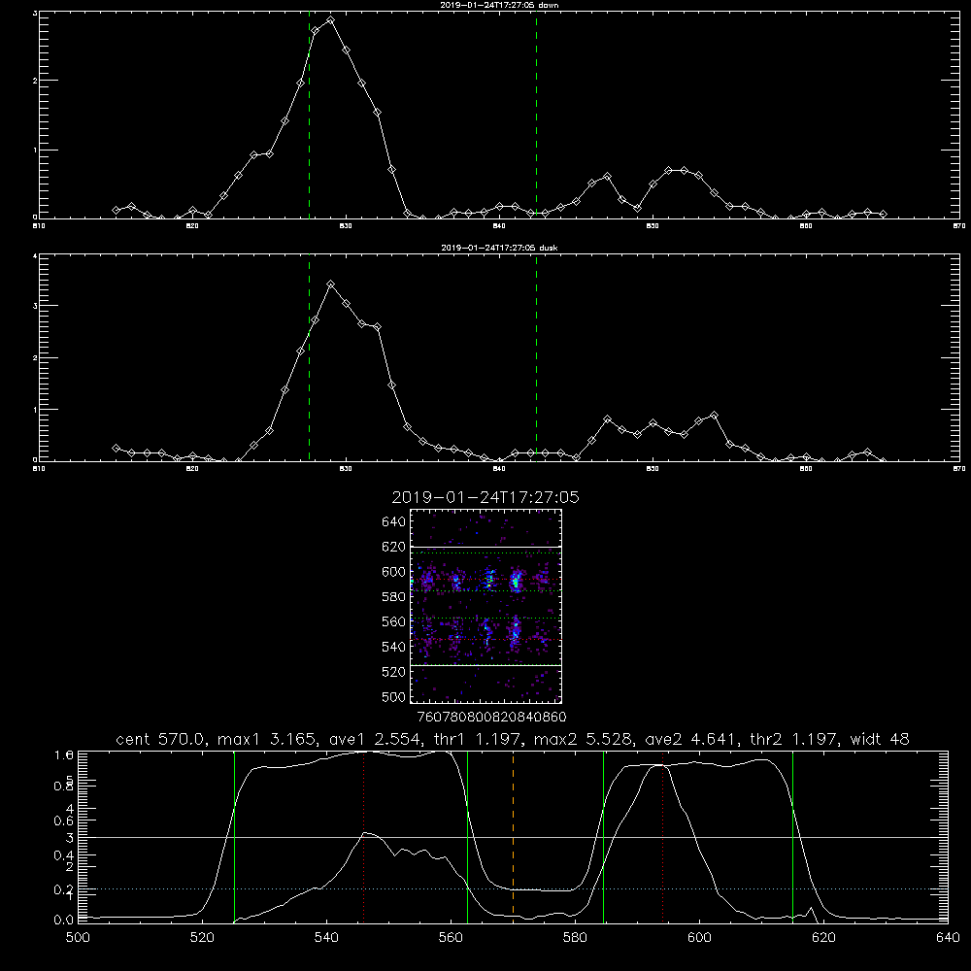Click the spectral image x-axis label string

point(491,717)
